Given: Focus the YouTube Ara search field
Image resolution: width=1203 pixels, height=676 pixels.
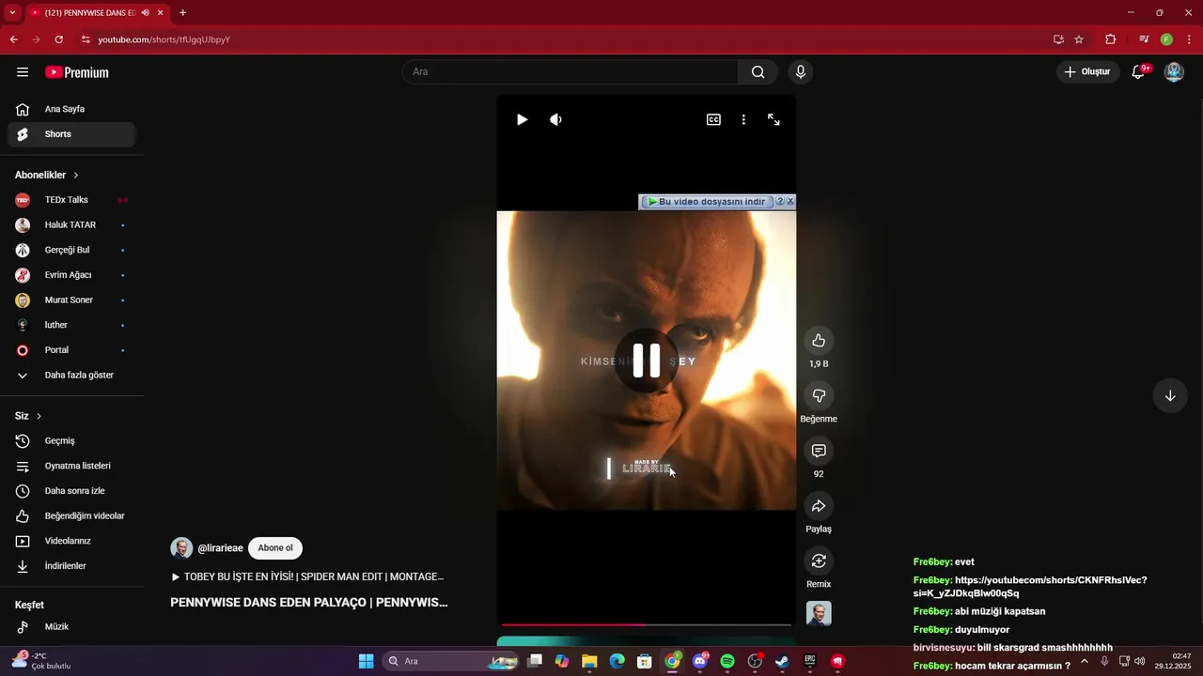Looking at the screenshot, I should (x=570, y=72).
